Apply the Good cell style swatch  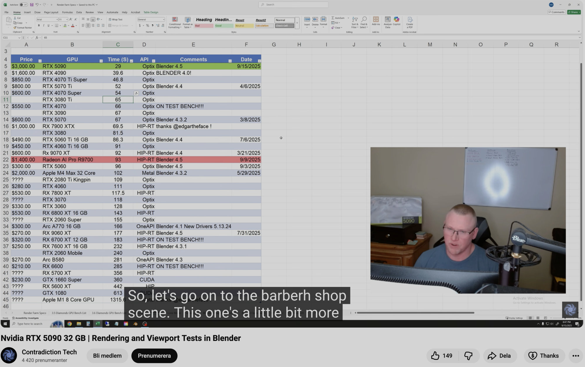[x=224, y=26]
